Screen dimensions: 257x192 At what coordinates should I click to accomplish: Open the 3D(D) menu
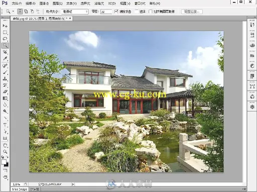click(x=112, y=3)
